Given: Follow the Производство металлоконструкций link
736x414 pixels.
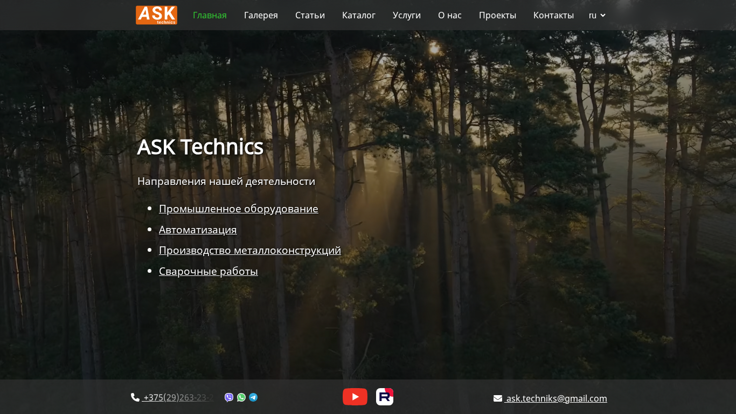Looking at the screenshot, I should click(x=250, y=250).
